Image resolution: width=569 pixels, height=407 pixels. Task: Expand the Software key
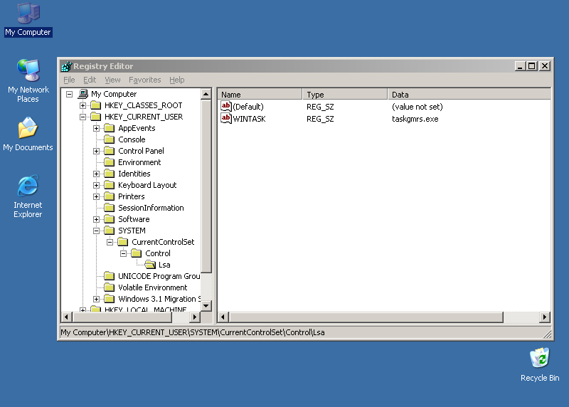pyautogui.click(x=96, y=219)
